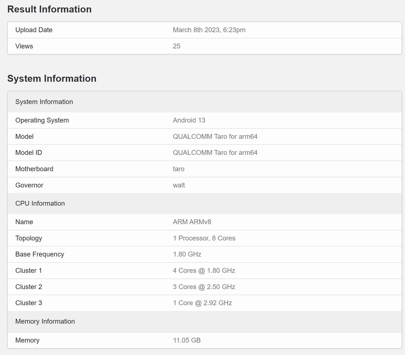Click the Cluster 2 value 3 Cores @ 2.50 GHz
405x355 pixels.
pyautogui.click(x=204, y=287)
